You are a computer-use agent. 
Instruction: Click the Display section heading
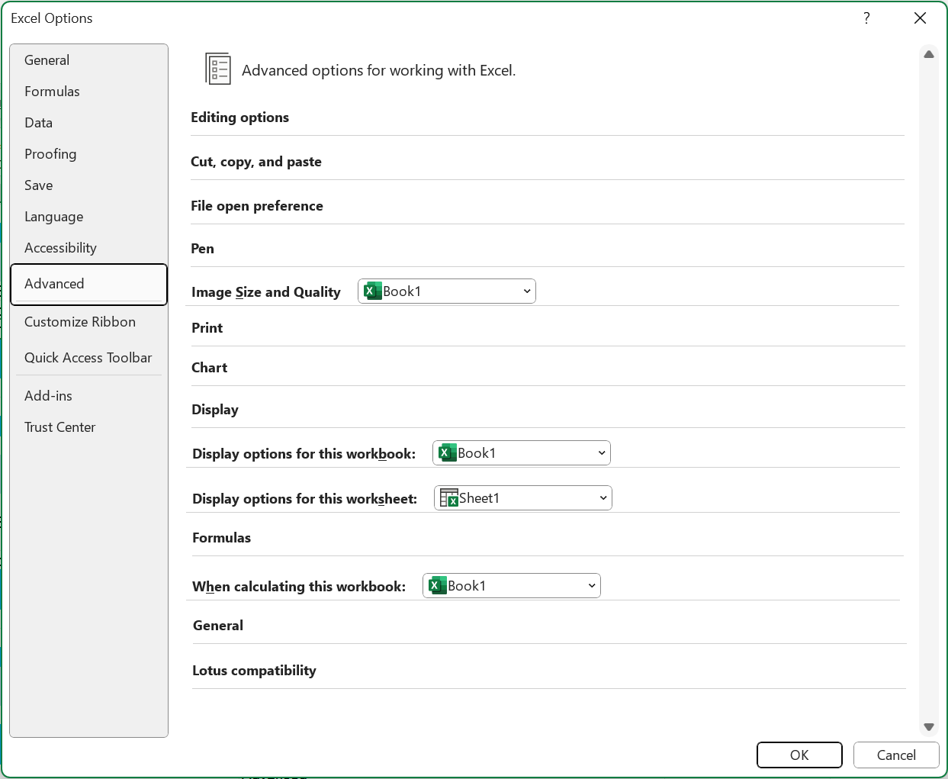pyautogui.click(x=215, y=410)
